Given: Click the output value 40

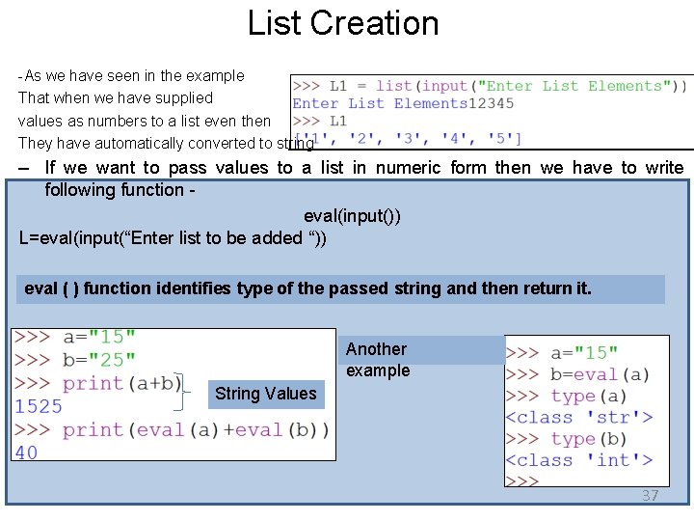Looking at the screenshot, I should point(27,452).
